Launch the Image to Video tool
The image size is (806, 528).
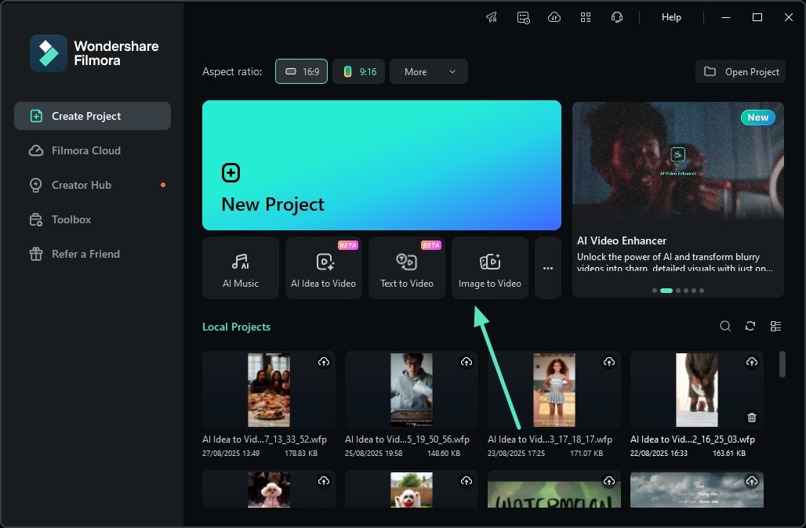(x=490, y=268)
